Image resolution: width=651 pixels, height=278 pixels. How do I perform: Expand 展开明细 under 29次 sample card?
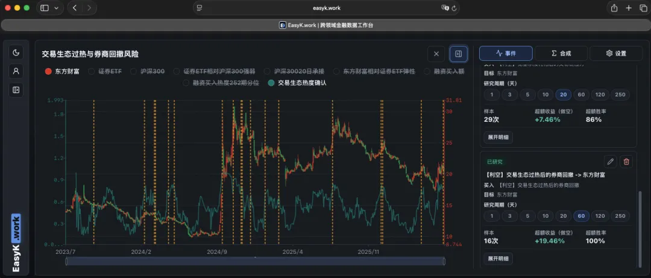498,137
